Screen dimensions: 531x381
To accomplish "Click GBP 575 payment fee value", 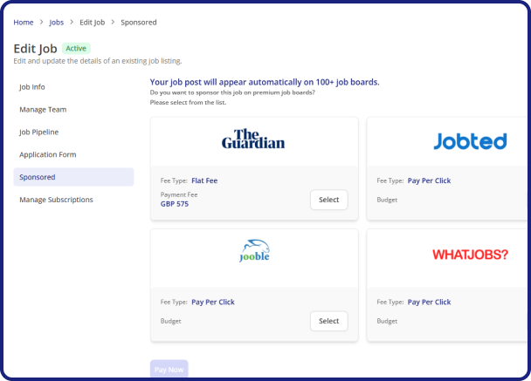I will pyautogui.click(x=175, y=204).
